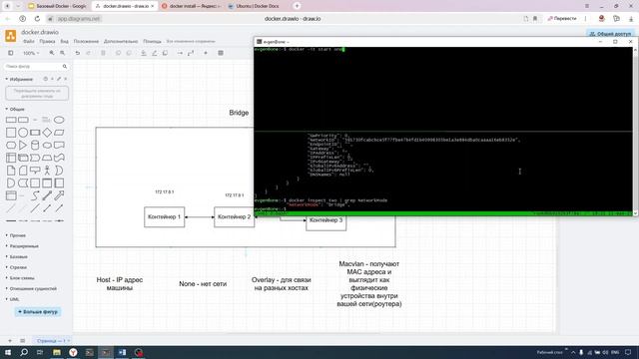The image size is (639, 359).
Task: Click the Bridge label on canvas
Action: [239, 113]
